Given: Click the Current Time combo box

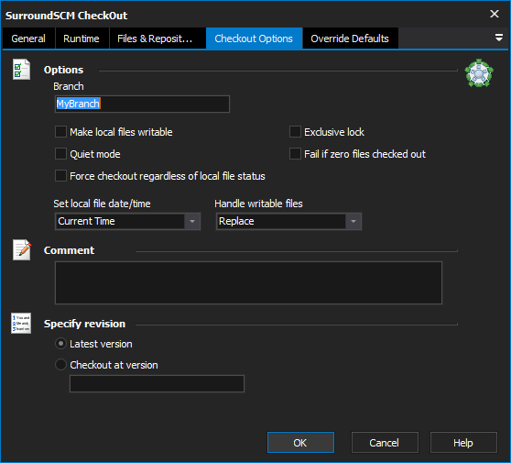Looking at the screenshot, I should (127, 221).
